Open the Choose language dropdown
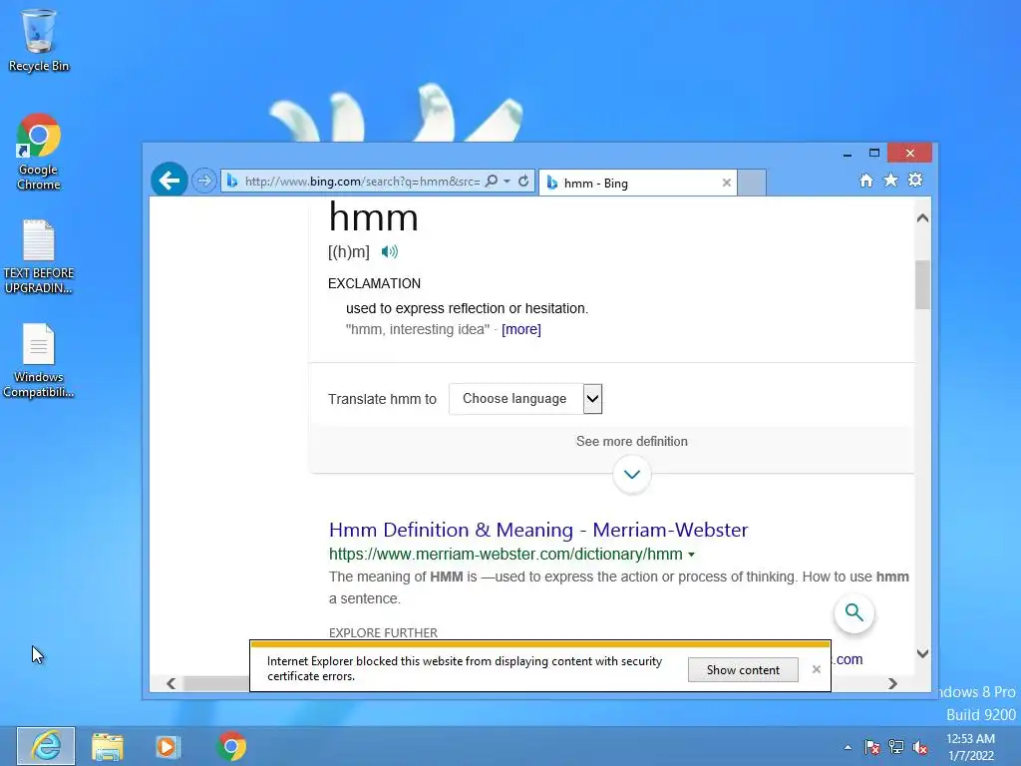This screenshot has height=766, width=1021. (x=525, y=399)
